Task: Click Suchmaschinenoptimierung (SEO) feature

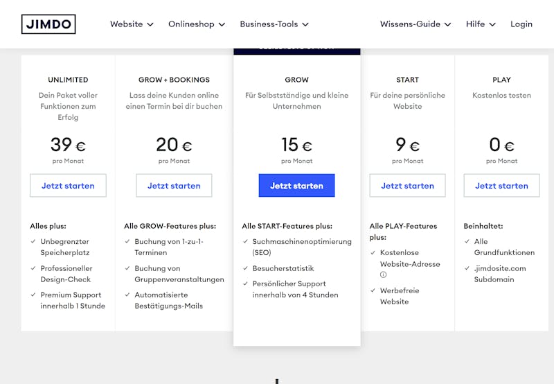Action: point(302,247)
